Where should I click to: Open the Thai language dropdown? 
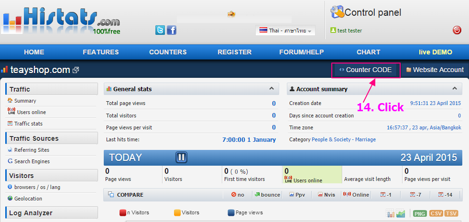(285, 31)
